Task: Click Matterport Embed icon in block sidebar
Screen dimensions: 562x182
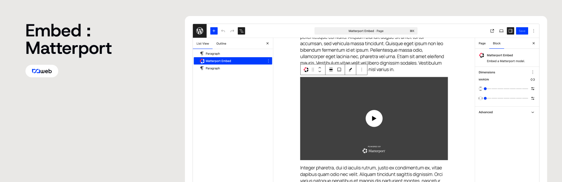Action: 482,55
